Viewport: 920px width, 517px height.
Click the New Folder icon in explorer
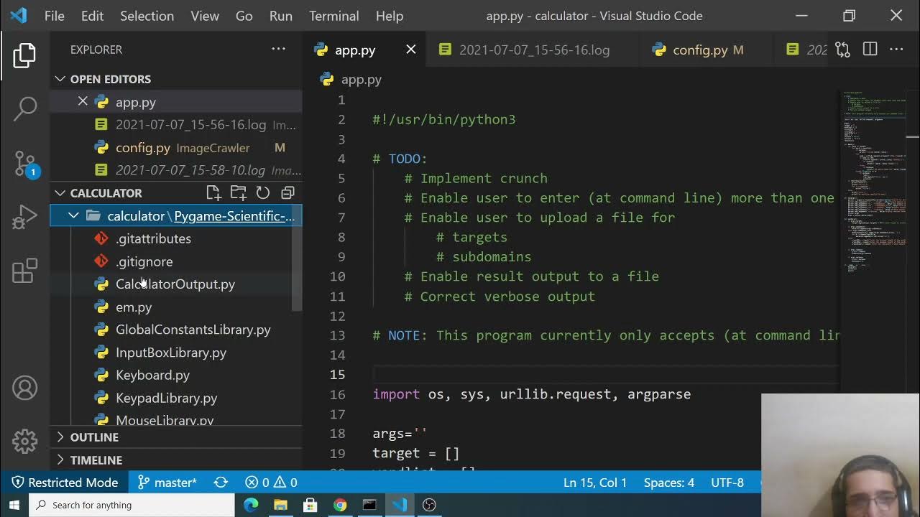pyautogui.click(x=238, y=192)
